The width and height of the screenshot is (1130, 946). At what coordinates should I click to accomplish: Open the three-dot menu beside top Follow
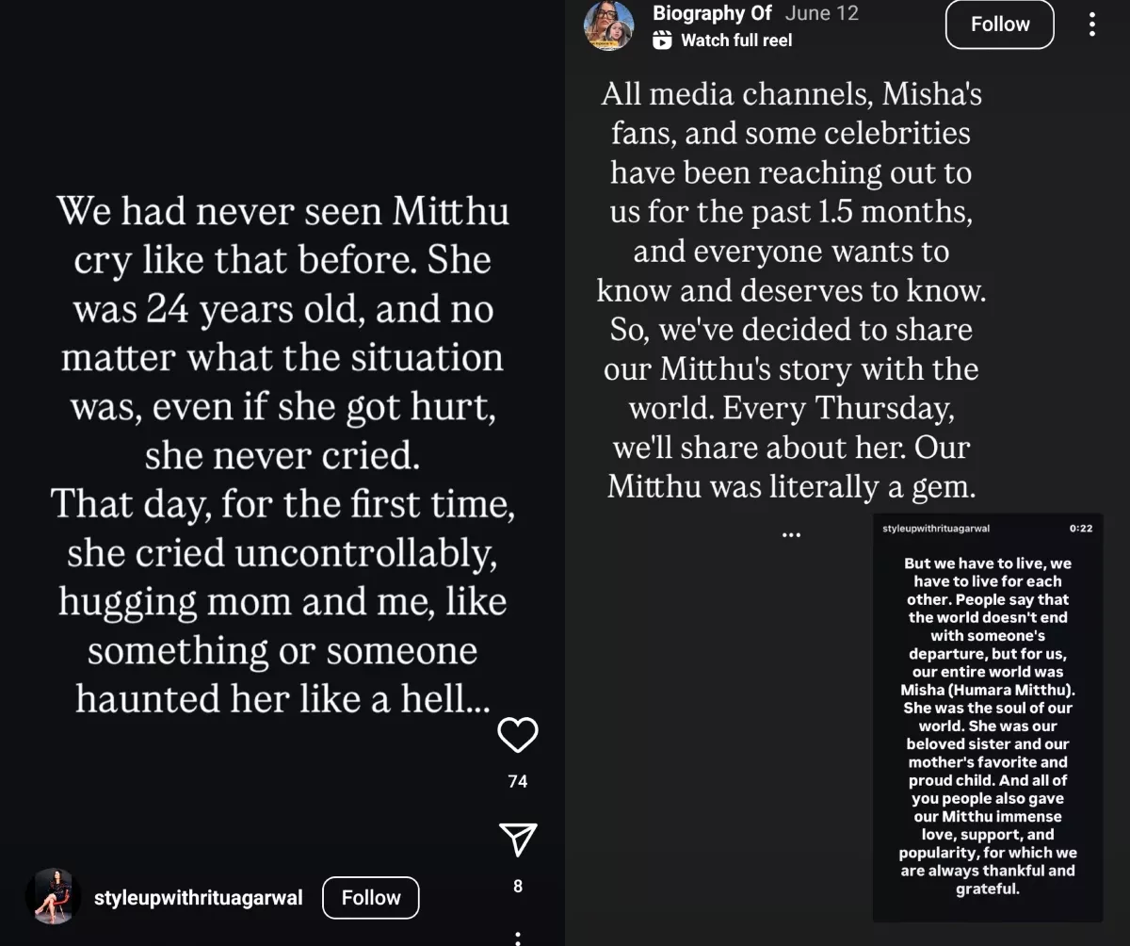(x=1091, y=24)
